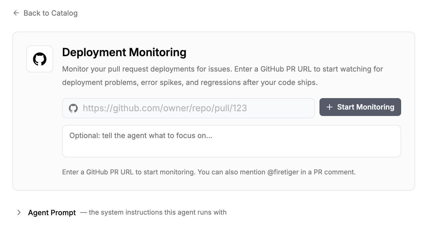Image resolution: width=428 pixels, height=237 pixels.
Task: Open the Agent Prompt disclosure triangle
Action: pyautogui.click(x=19, y=212)
